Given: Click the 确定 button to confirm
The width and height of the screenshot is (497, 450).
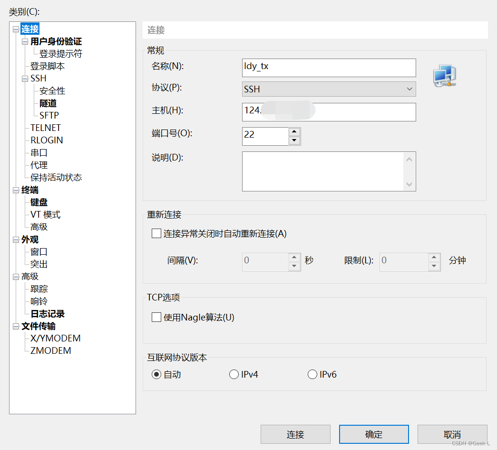Looking at the screenshot, I should point(373,434).
